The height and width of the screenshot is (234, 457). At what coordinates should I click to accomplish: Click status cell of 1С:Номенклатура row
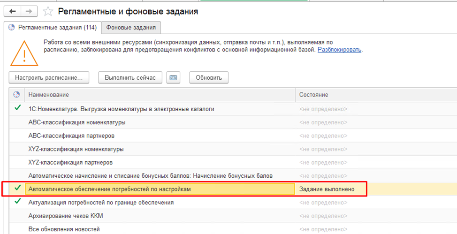pos(376,109)
